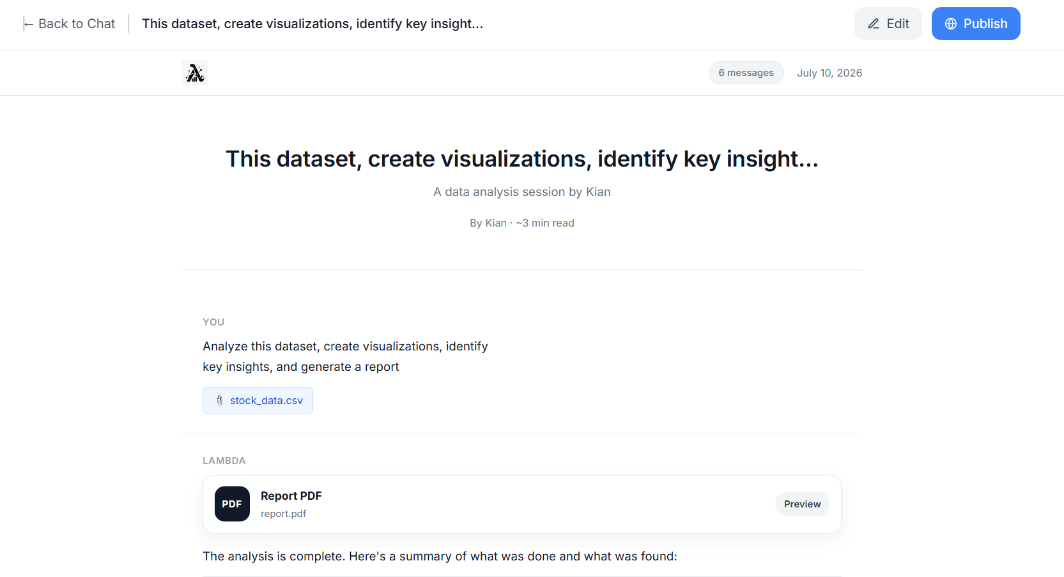Publish this analysis session
The width and height of the screenshot is (1064, 577).
click(976, 24)
